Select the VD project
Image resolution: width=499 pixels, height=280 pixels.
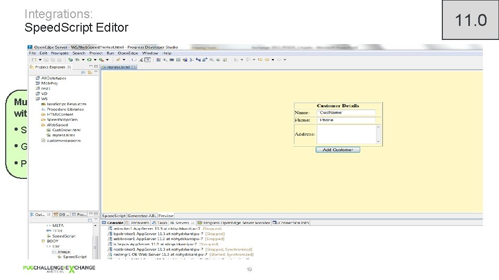(42, 94)
